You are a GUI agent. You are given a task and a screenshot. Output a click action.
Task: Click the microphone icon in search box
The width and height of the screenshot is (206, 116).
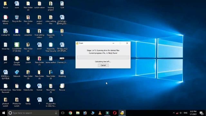tap(56, 113)
